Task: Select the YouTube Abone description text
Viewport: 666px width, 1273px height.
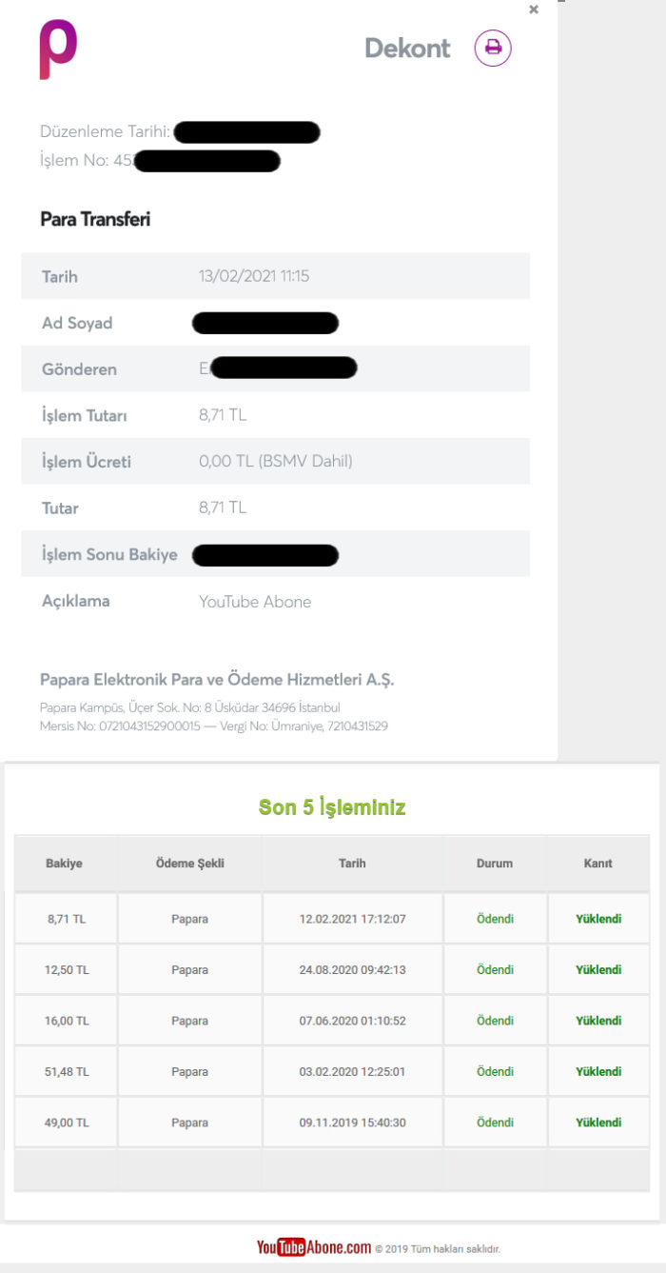Action: click(255, 602)
